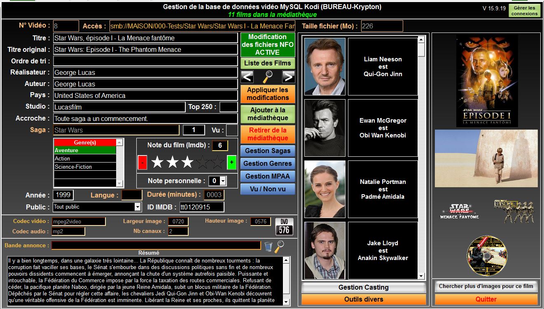Screen dimensions: 544x309
Task: Open Outils divers
Action: 364,299
